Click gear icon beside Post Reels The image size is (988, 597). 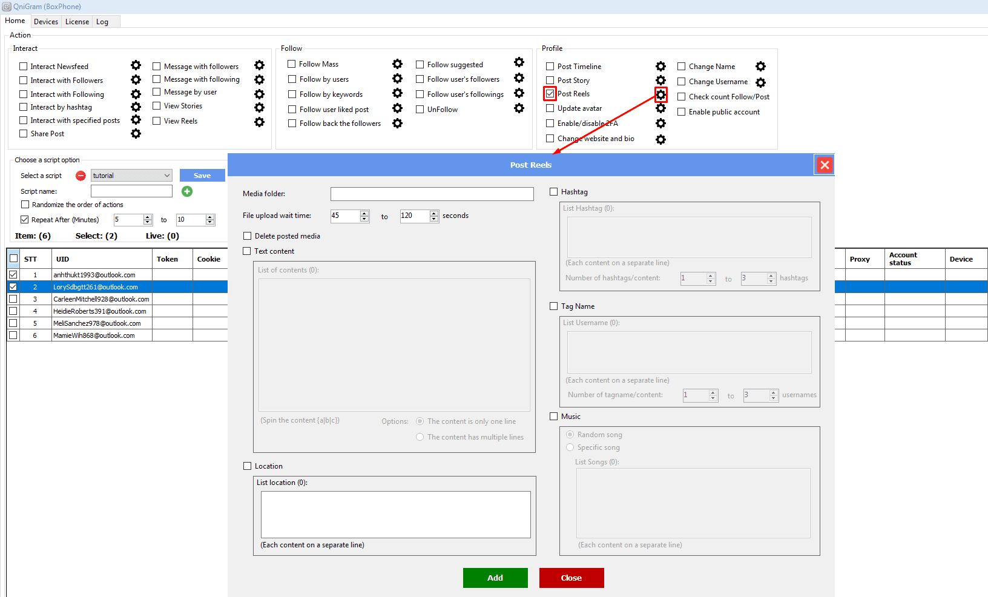[x=660, y=94]
